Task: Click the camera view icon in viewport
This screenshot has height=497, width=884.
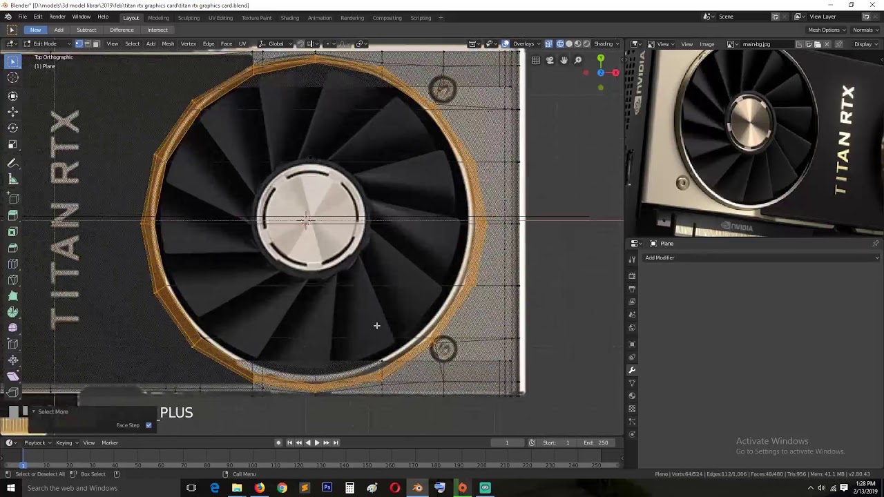Action: click(550, 61)
